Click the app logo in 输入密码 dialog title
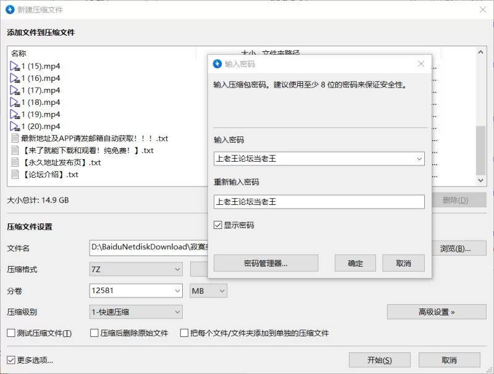This screenshot has width=494, height=374. pos(217,64)
